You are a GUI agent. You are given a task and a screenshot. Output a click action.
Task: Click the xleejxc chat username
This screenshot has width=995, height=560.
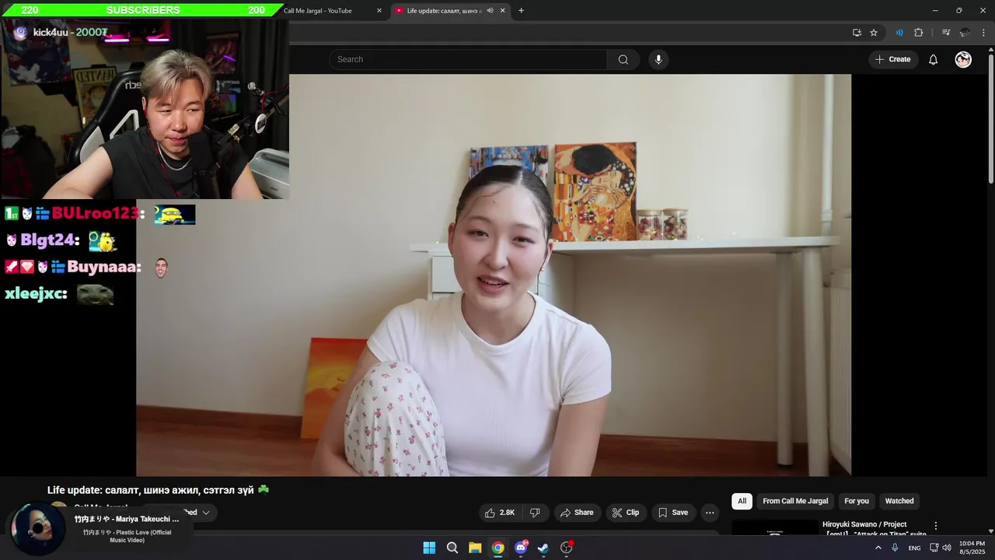click(x=33, y=294)
